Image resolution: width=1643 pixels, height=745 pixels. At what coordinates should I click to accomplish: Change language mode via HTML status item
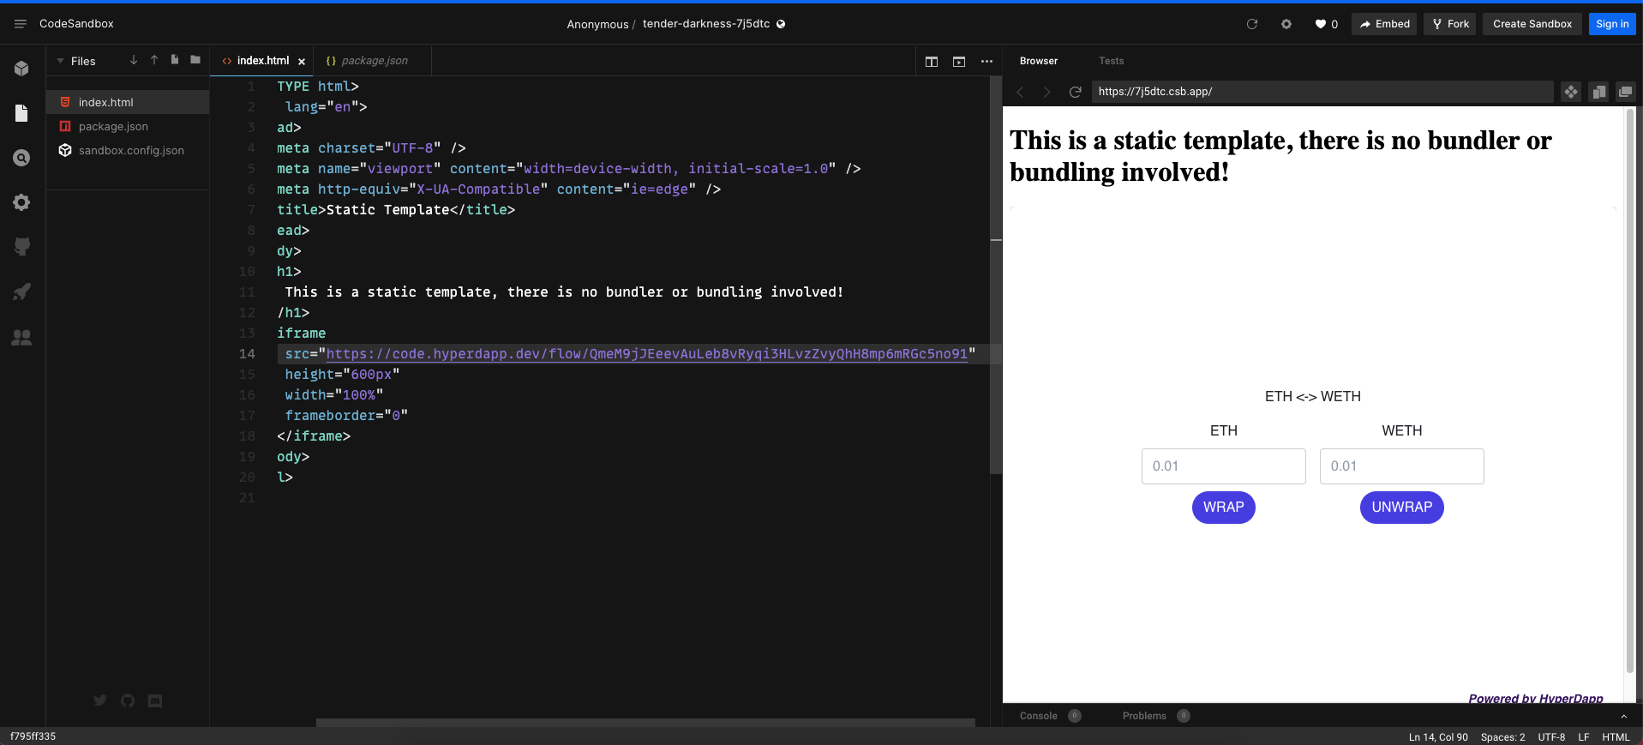point(1616,737)
